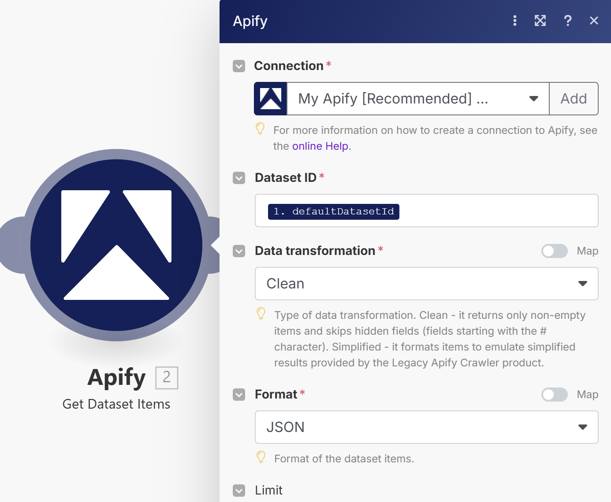Screen dimensions: 611x502
Task: Collapse the Data transformation section chevron
Action: pos(239,251)
